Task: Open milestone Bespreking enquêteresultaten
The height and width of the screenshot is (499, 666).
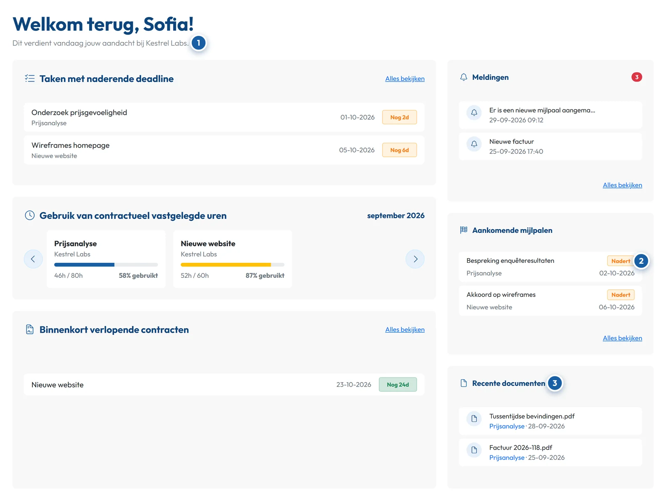Action: coord(510,261)
